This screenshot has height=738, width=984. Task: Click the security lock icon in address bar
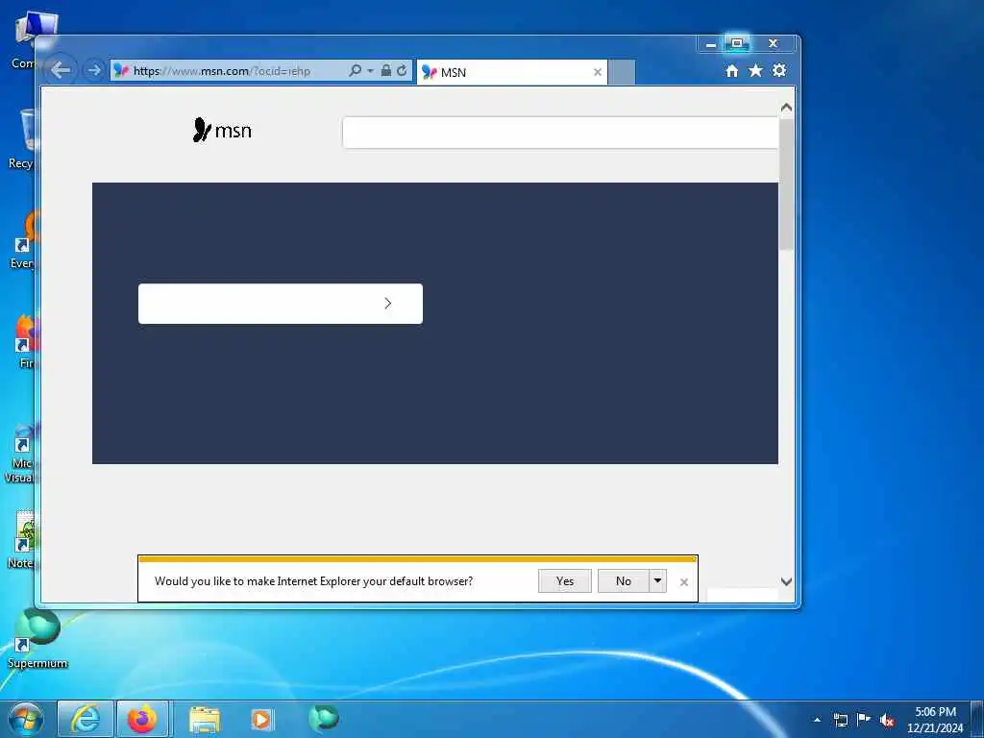386,70
